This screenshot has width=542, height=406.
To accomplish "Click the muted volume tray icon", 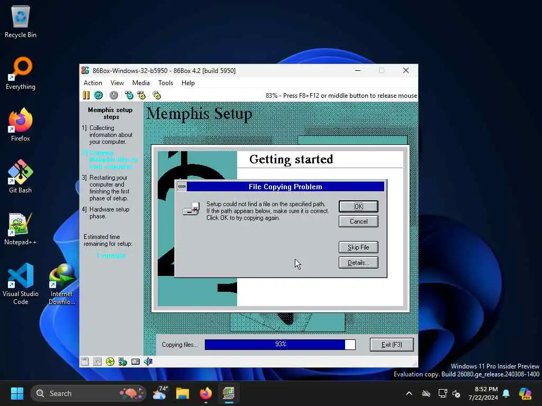I will coord(456,393).
